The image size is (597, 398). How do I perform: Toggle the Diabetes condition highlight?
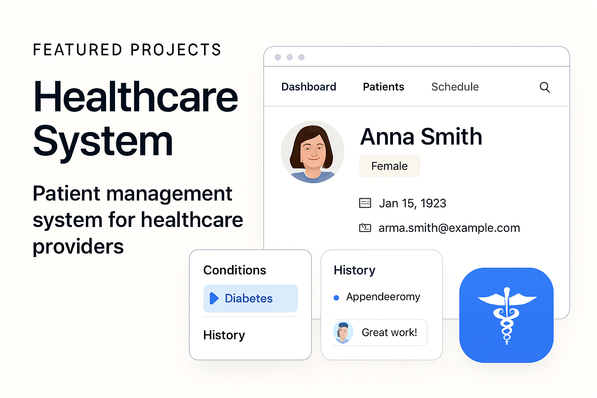250,298
